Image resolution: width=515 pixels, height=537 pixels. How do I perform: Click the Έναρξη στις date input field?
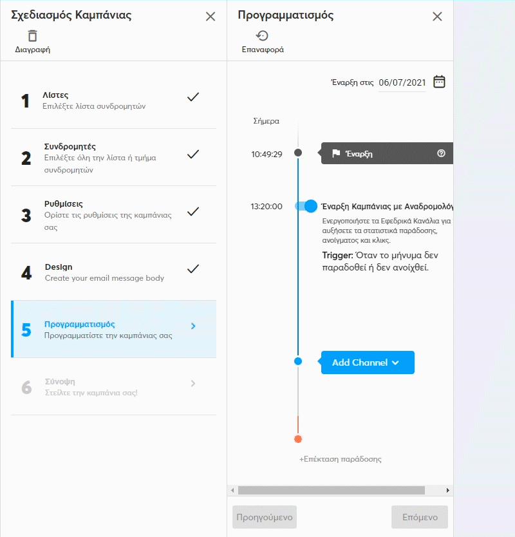(x=402, y=82)
